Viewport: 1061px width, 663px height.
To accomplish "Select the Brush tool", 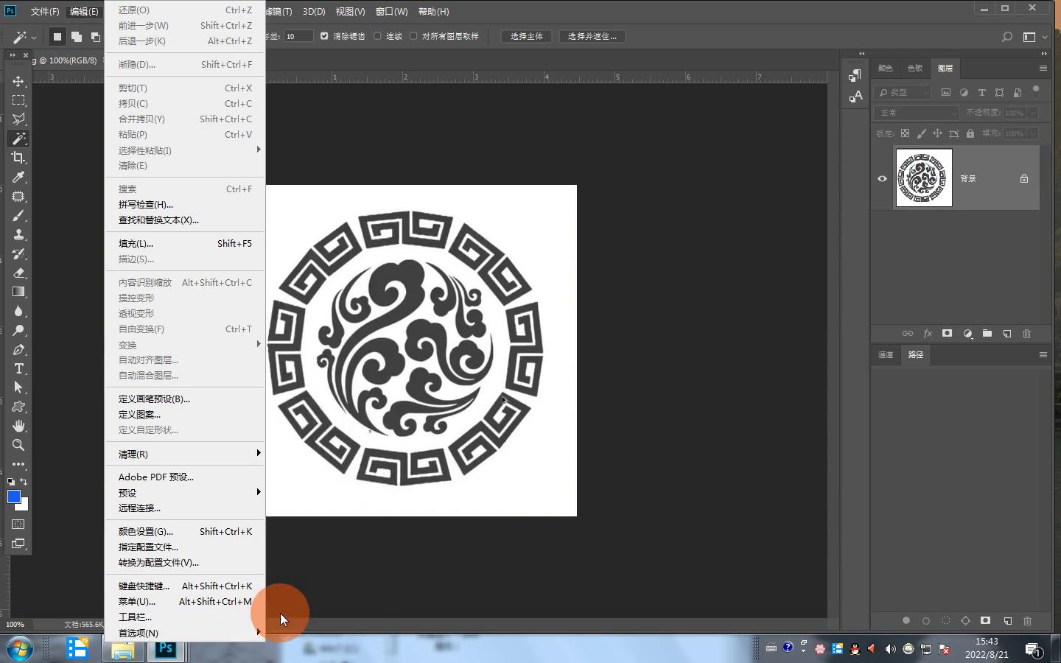I will tap(18, 215).
